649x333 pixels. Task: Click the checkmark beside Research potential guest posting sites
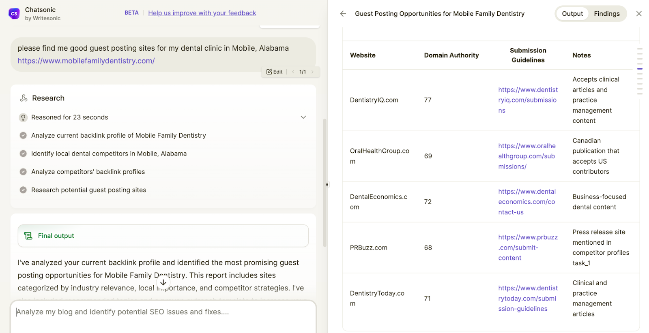tap(23, 190)
